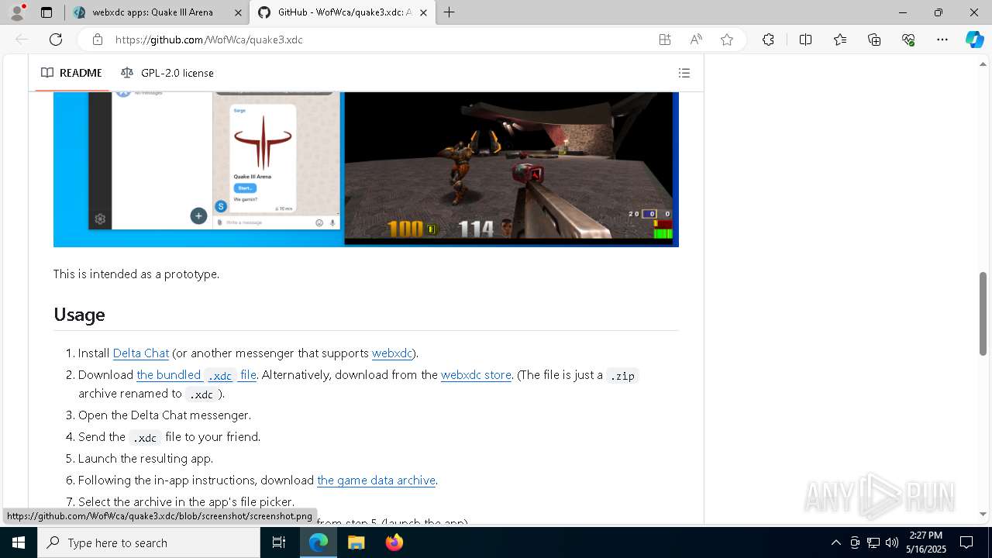The height and width of the screenshot is (558, 992).
Task: Open the notifications action center
Action: pos(966,542)
